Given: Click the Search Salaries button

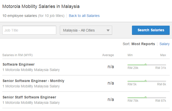Looking at the screenshot, I should click(151, 30).
